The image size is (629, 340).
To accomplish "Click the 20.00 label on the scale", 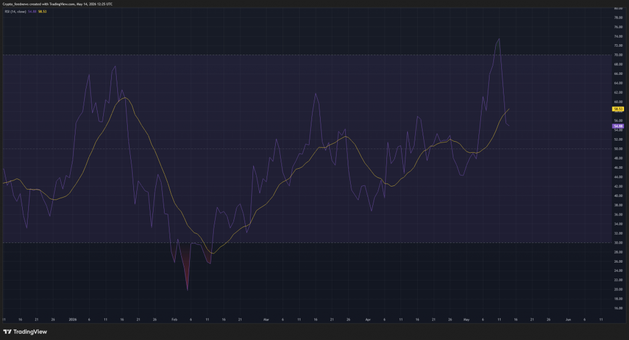I will pos(618,290).
